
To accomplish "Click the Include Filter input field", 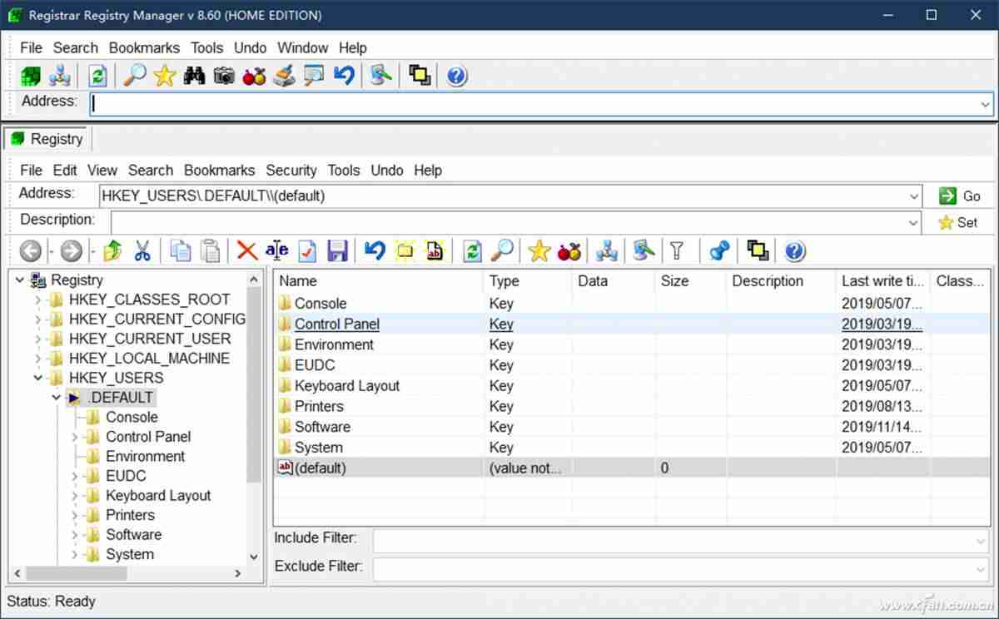I will coord(673,541).
